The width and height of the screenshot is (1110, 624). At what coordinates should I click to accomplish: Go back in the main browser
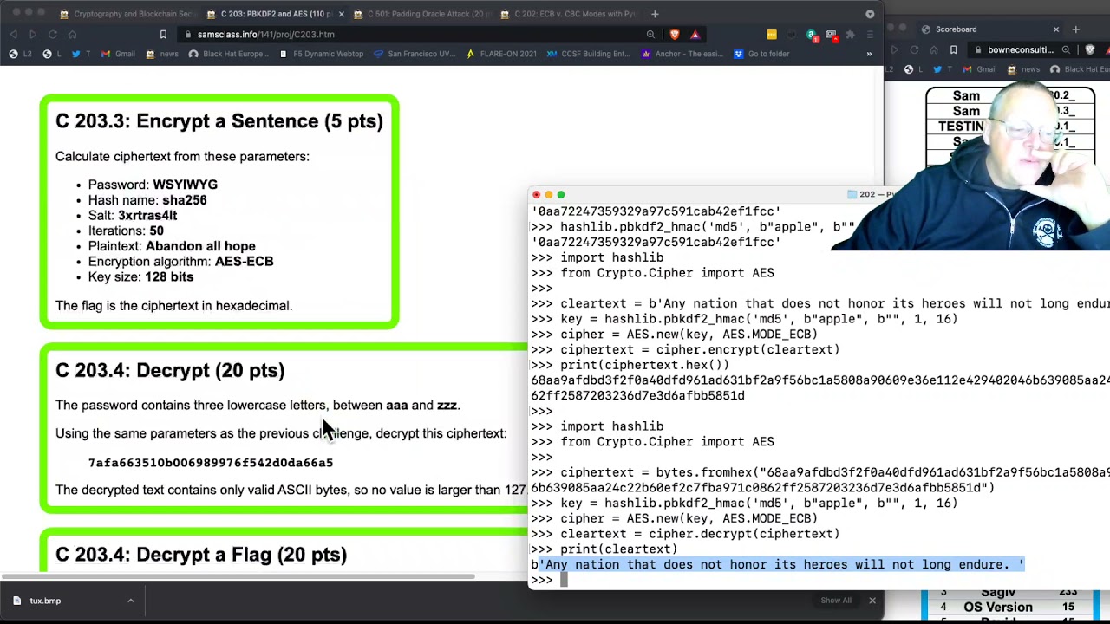pyautogui.click(x=13, y=35)
